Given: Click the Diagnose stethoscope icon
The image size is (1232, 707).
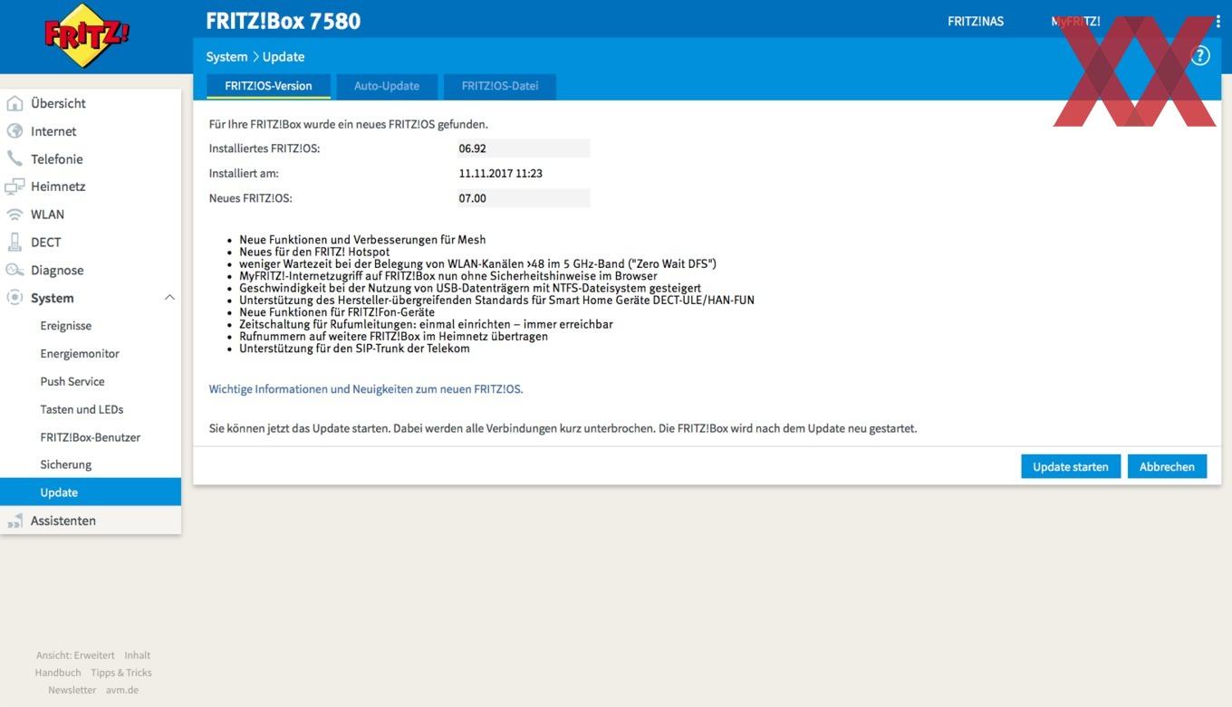Looking at the screenshot, I should (x=14, y=270).
